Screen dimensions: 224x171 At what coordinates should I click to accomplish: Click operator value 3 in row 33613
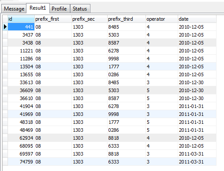click(x=162, y=82)
